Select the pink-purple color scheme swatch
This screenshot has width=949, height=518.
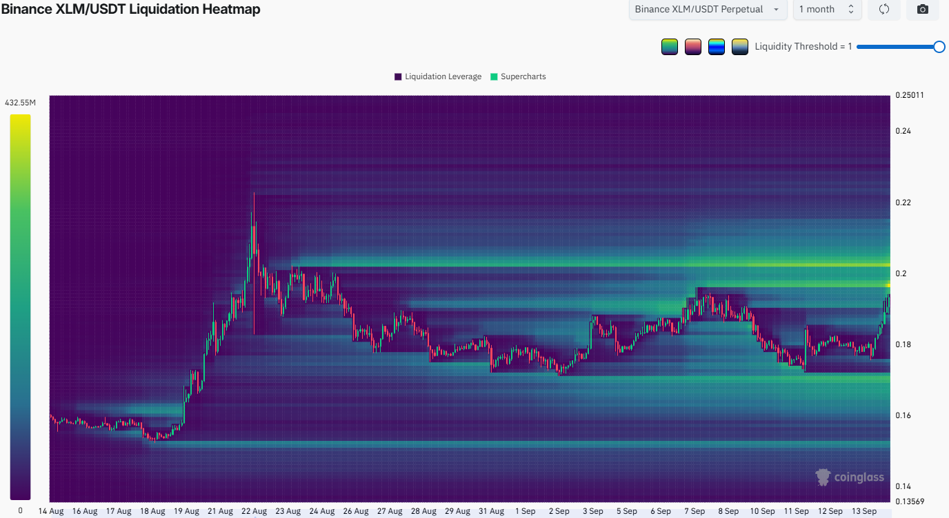pyautogui.click(x=693, y=47)
